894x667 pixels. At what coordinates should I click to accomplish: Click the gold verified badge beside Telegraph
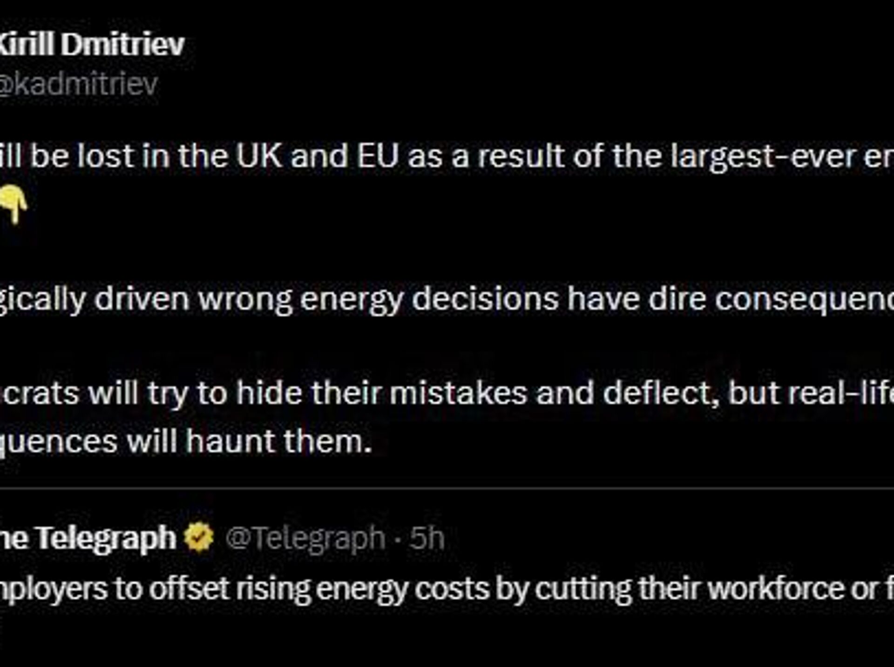point(199,537)
